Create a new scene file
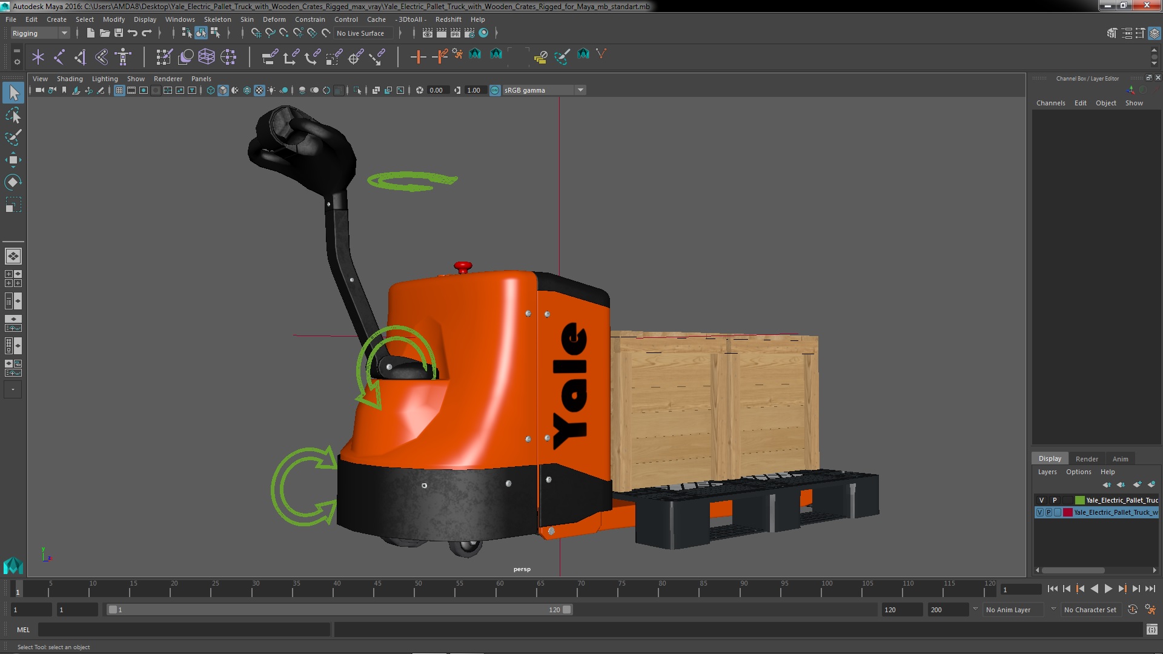The height and width of the screenshot is (654, 1163). point(90,33)
